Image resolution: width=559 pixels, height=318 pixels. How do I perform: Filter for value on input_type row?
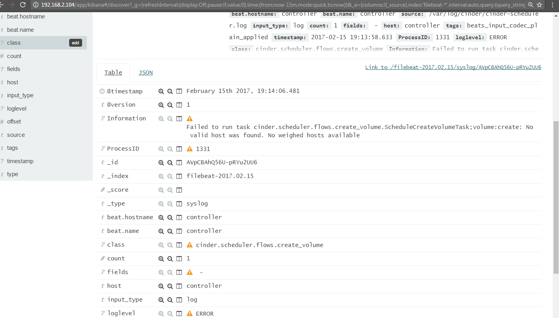[x=161, y=300]
